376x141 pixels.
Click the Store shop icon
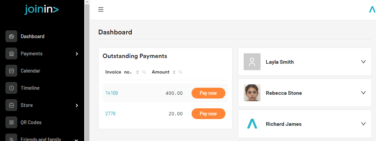[x=11, y=105]
